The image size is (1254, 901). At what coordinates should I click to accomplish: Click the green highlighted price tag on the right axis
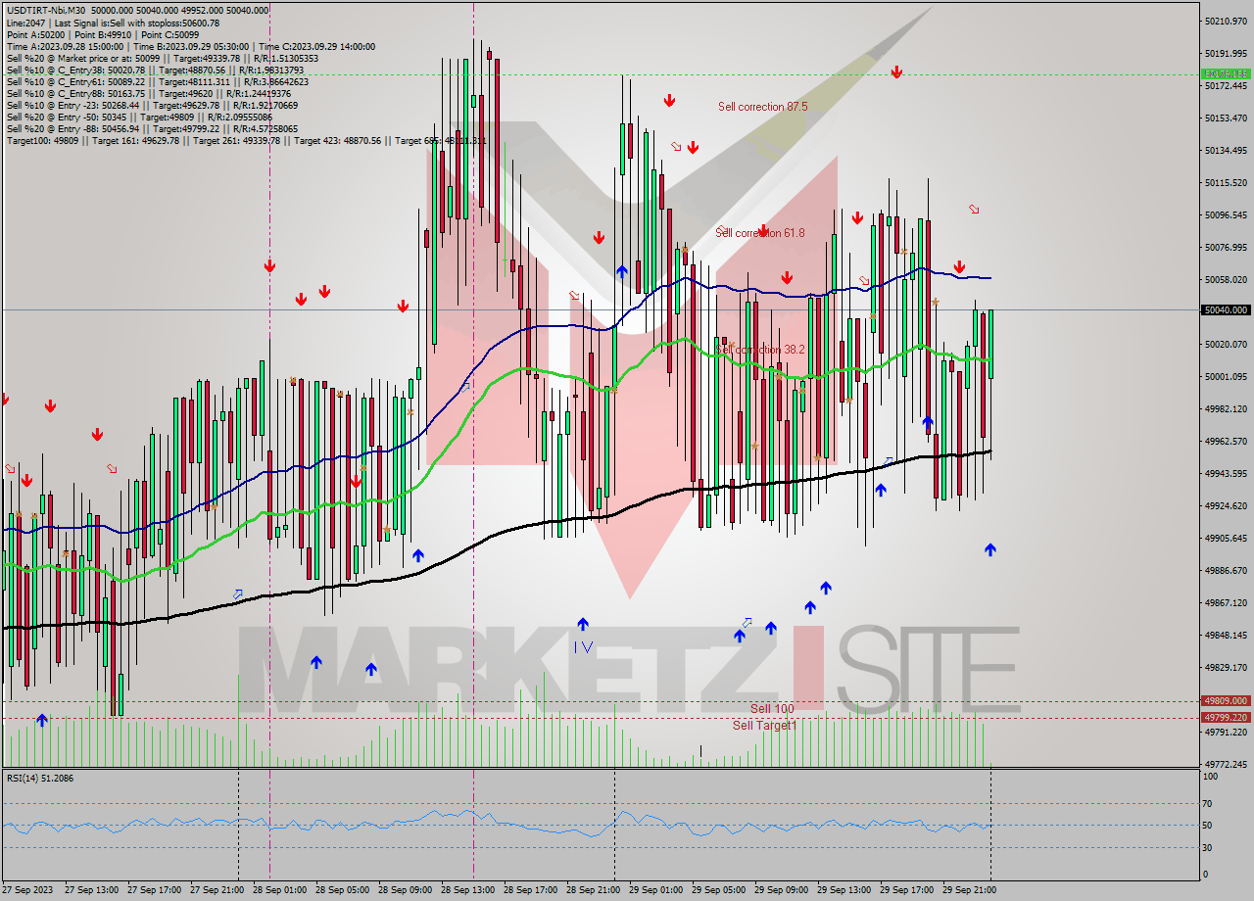pyautogui.click(x=1226, y=72)
